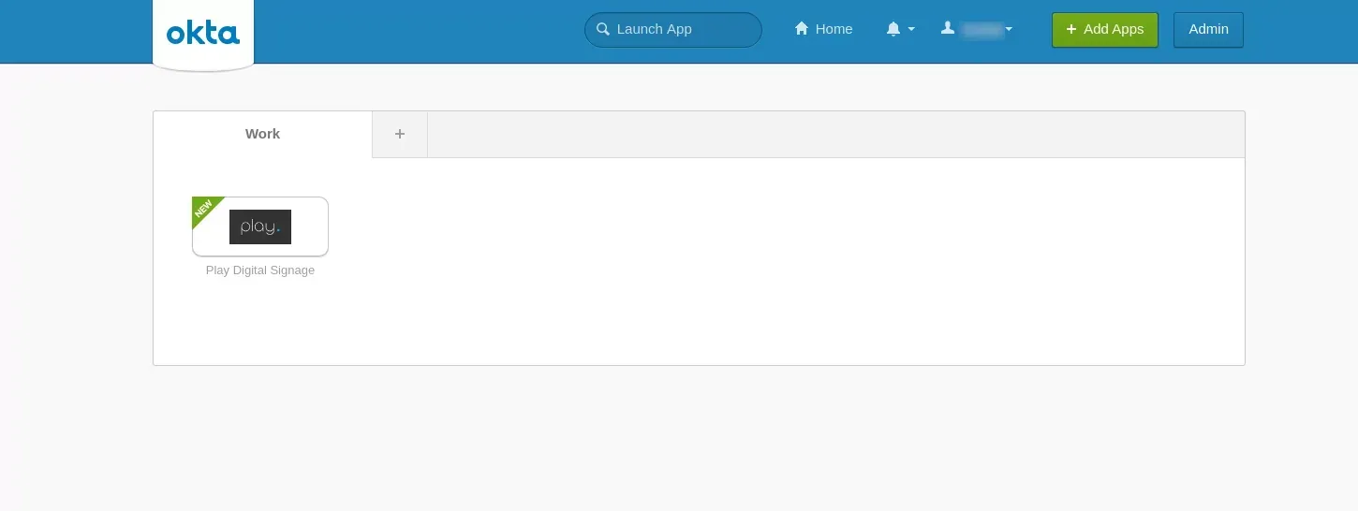Click the green Add Apps button
Viewport: 1358px width, 511px height.
[1105, 29]
